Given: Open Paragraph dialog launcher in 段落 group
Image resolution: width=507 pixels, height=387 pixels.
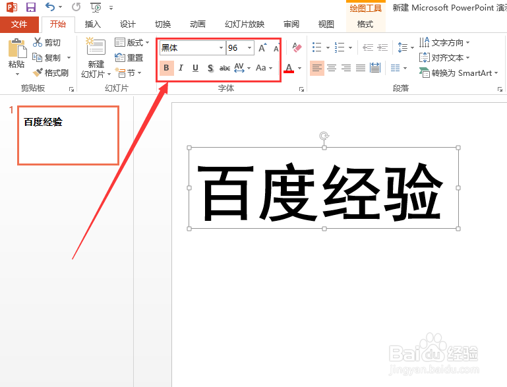Looking at the screenshot, I should click(x=500, y=89).
